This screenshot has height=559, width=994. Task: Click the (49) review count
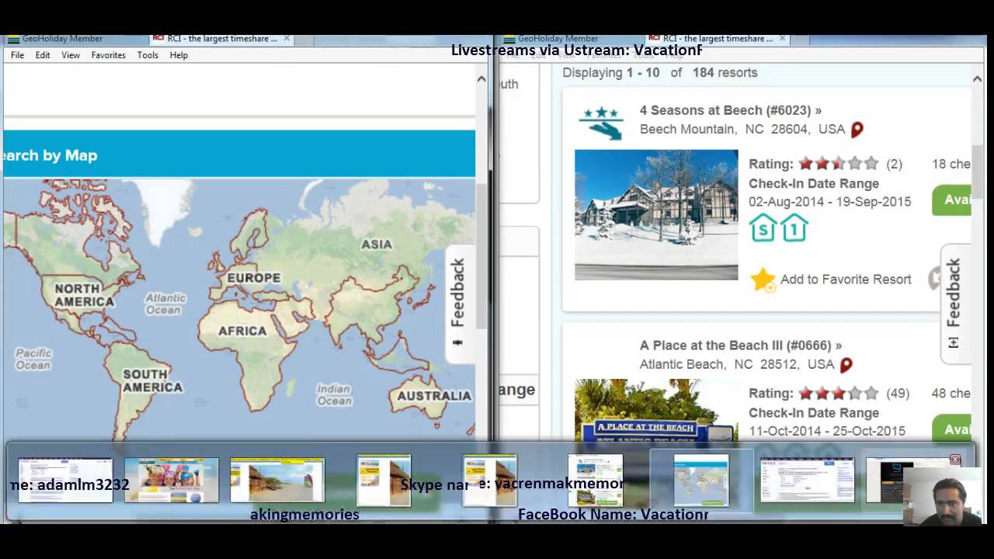coord(898,394)
